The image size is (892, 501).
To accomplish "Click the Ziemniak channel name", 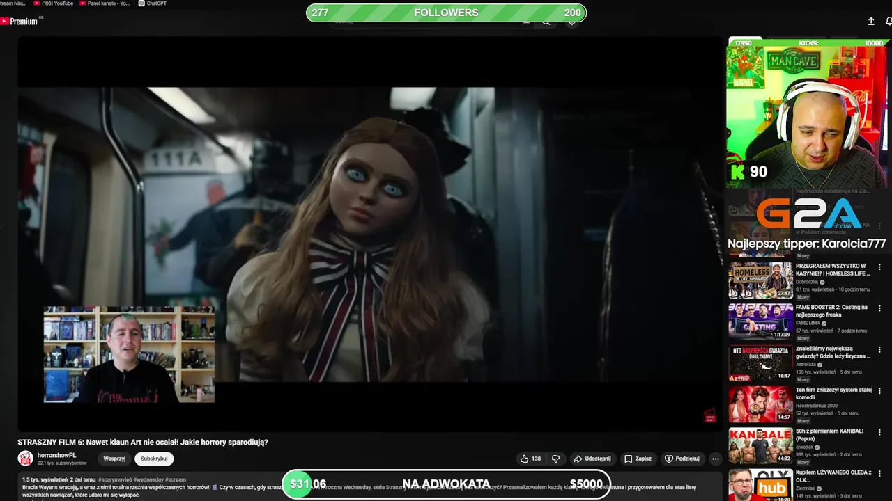I will click(x=806, y=488).
